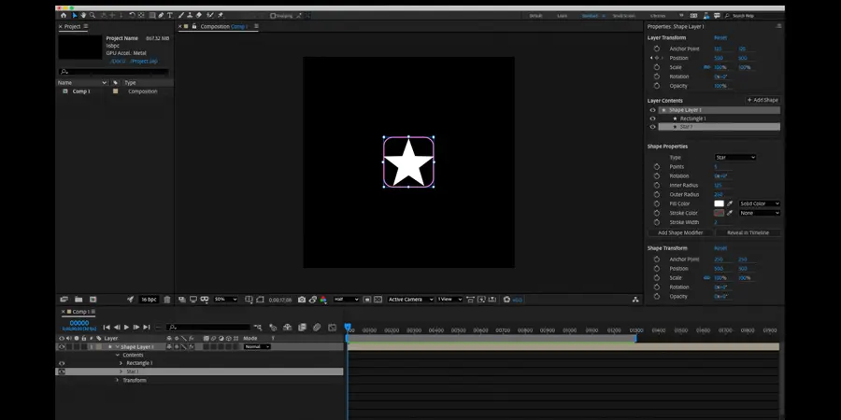Screen dimensions: 841x420
Task: Click the Add Shape button
Action: (x=763, y=100)
